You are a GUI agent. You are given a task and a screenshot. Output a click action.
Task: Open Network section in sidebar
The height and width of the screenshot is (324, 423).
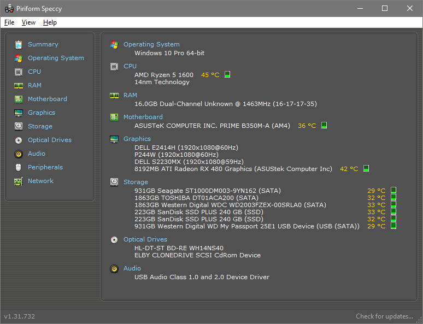(x=40, y=181)
